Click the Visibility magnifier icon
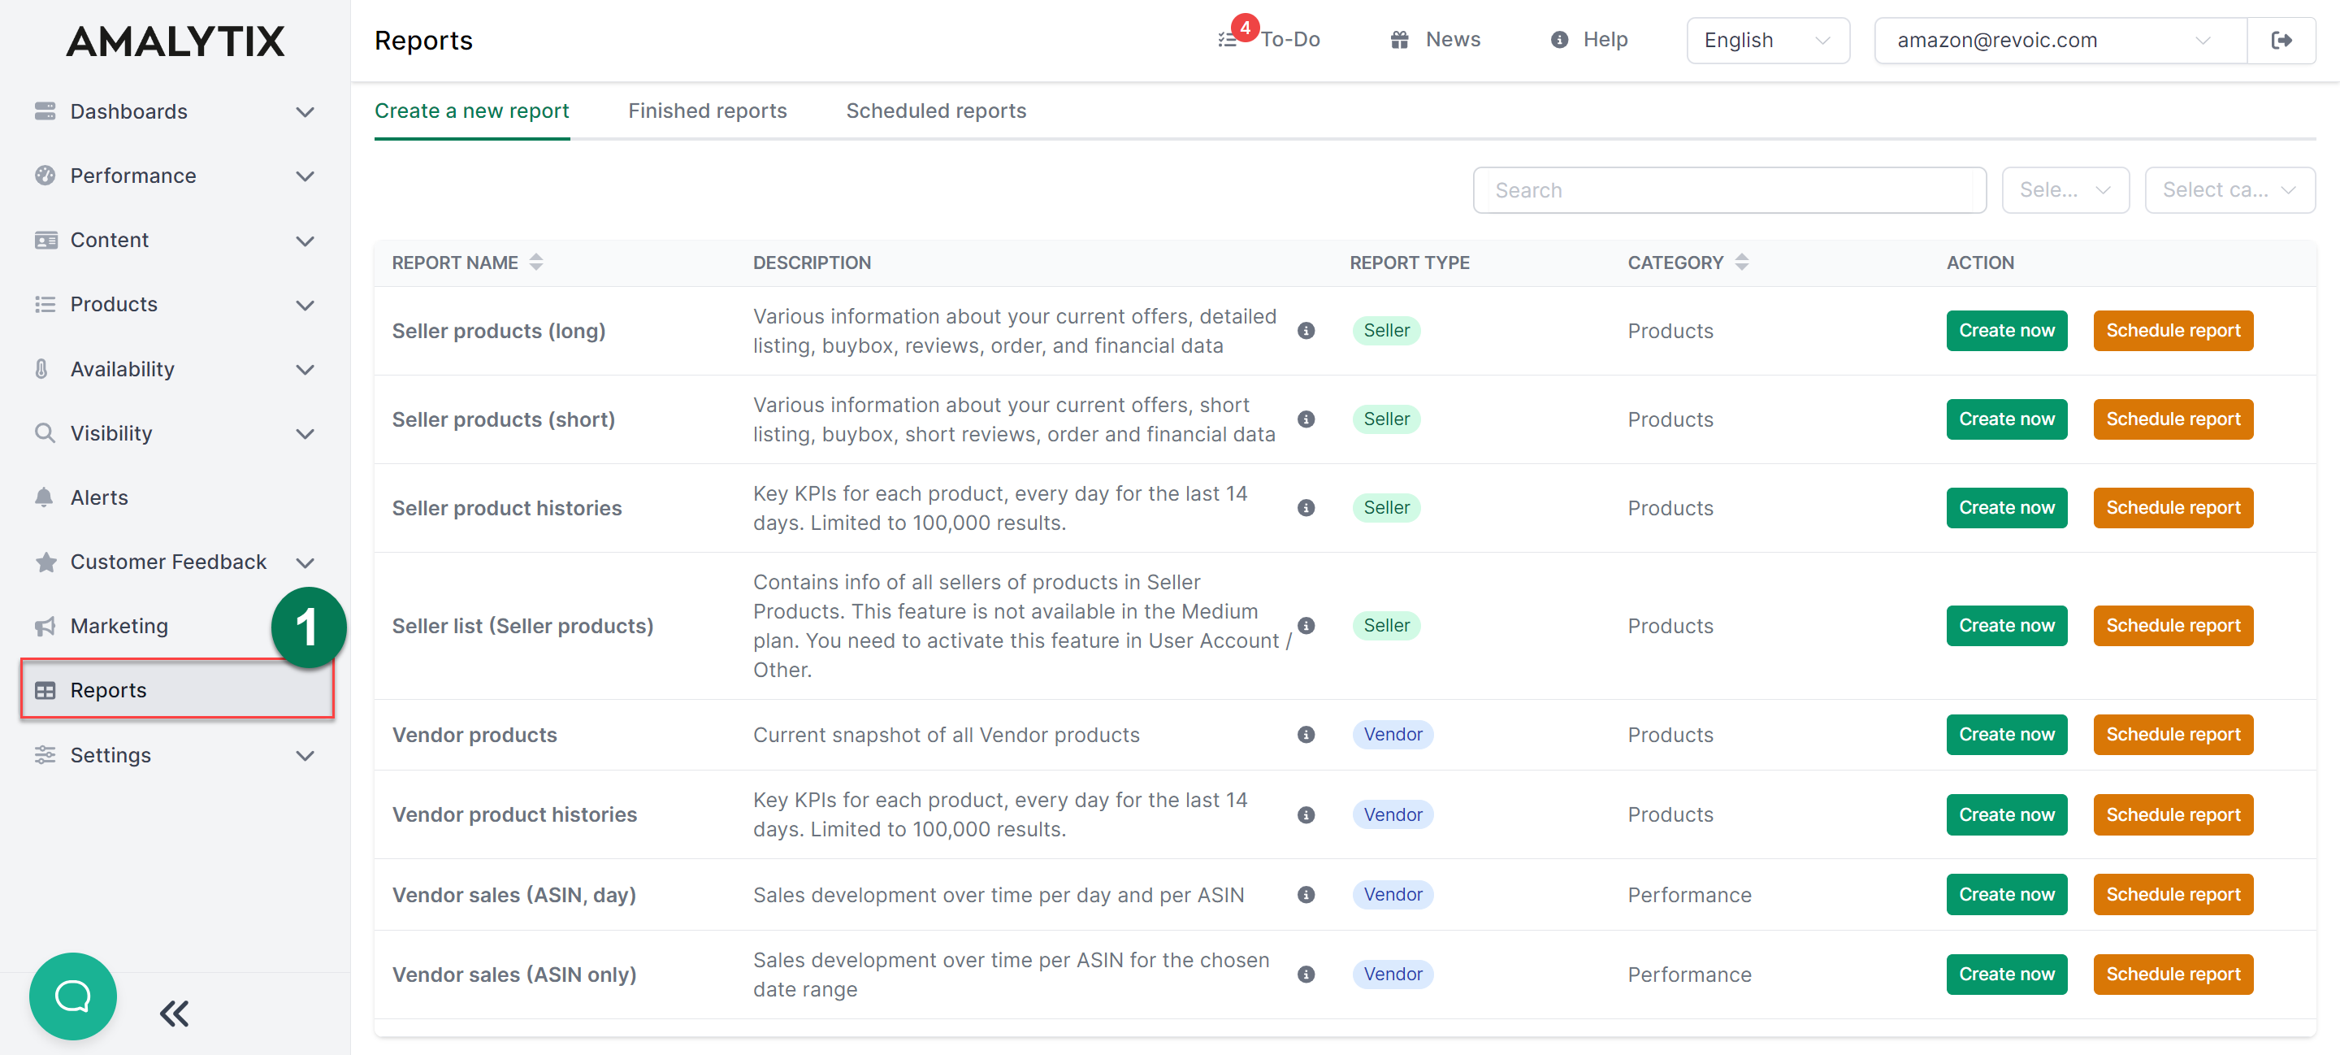 tap(45, 433)
